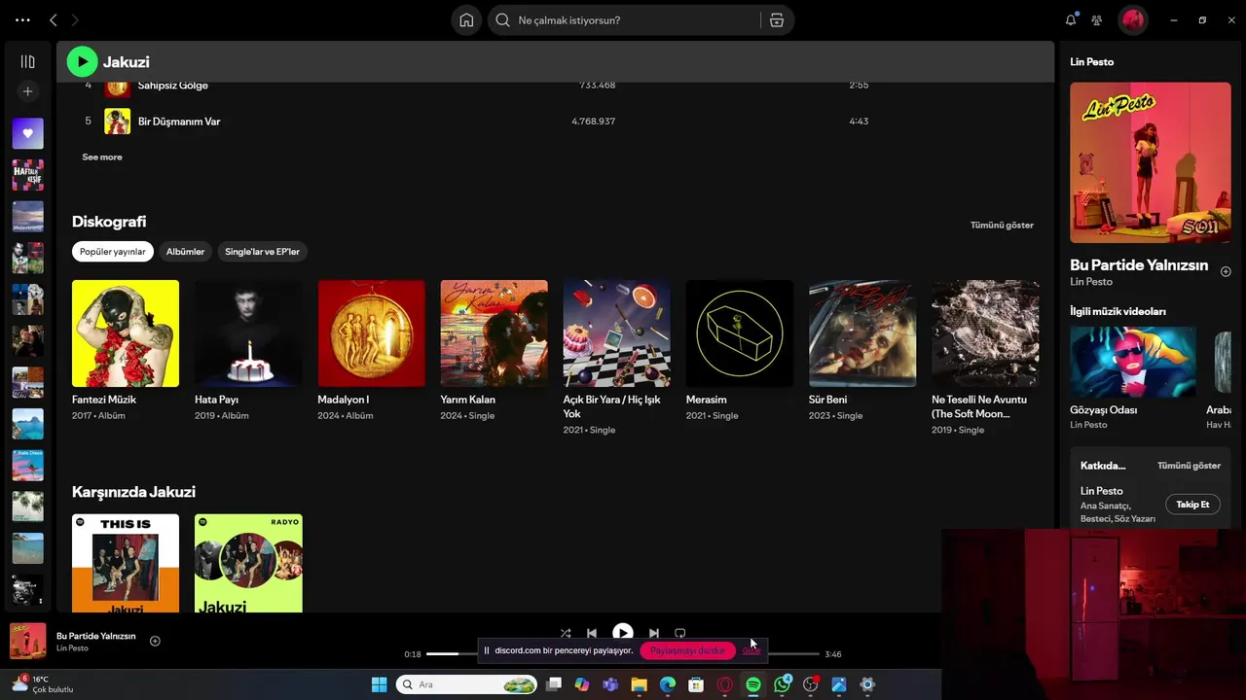This screenshot has width=1246, height=700.
Task: Go to Home with the house icon
Action: 466,20
